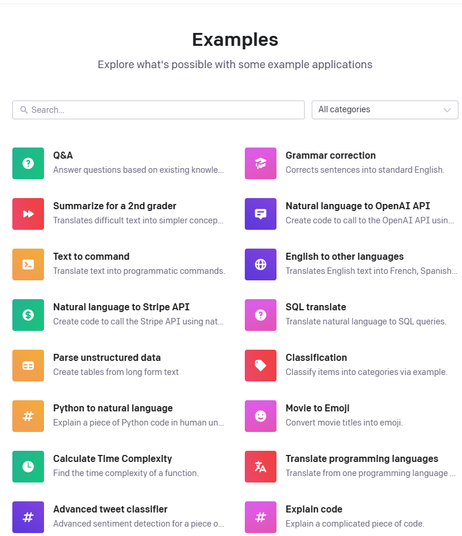Click into the Search examples field
Viewport: 462px width, 536px height.
click(159, 110)
